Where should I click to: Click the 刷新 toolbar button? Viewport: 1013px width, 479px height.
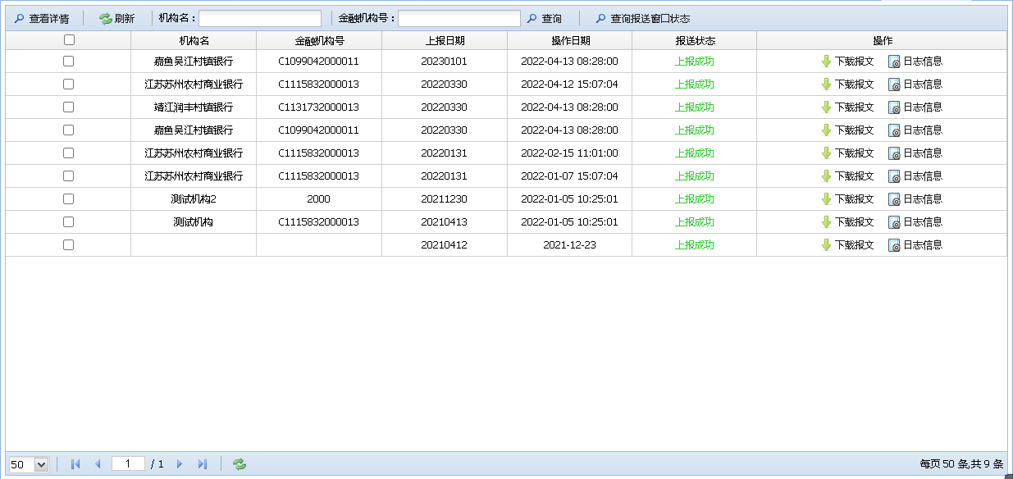(x=117, y=18)
